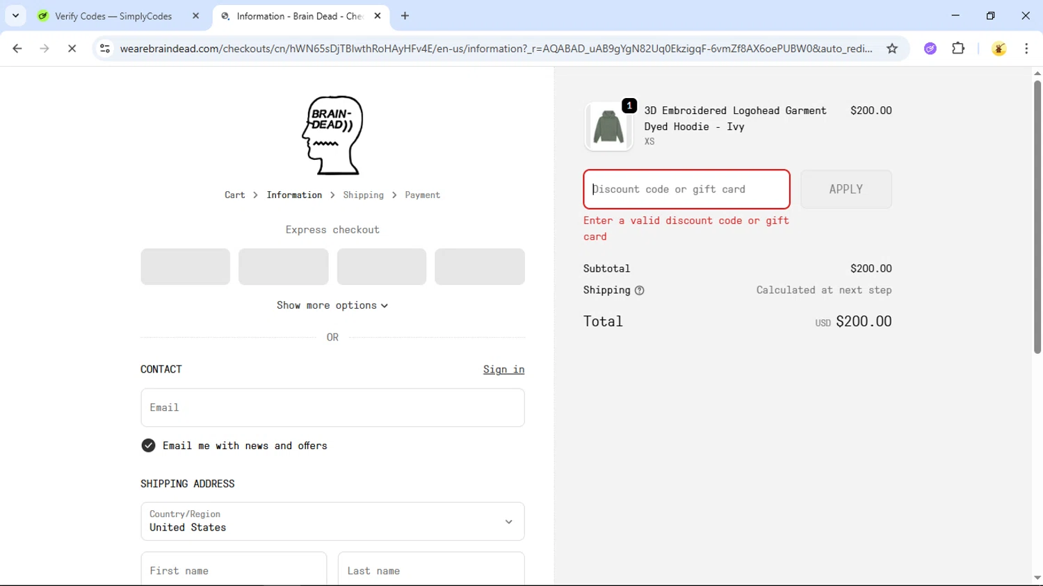Image resolution: width=1043 pixels, height=586 pixels.
Task: Uncheck Email me with news and offers
Action: coord(148,446)
